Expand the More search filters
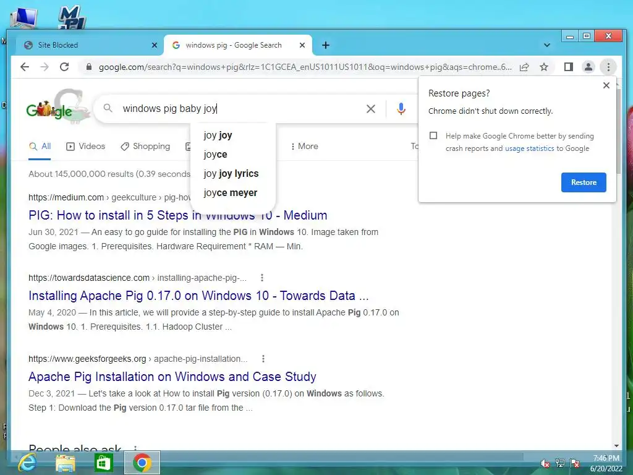The image size is (633, 475). coord(304,146)
